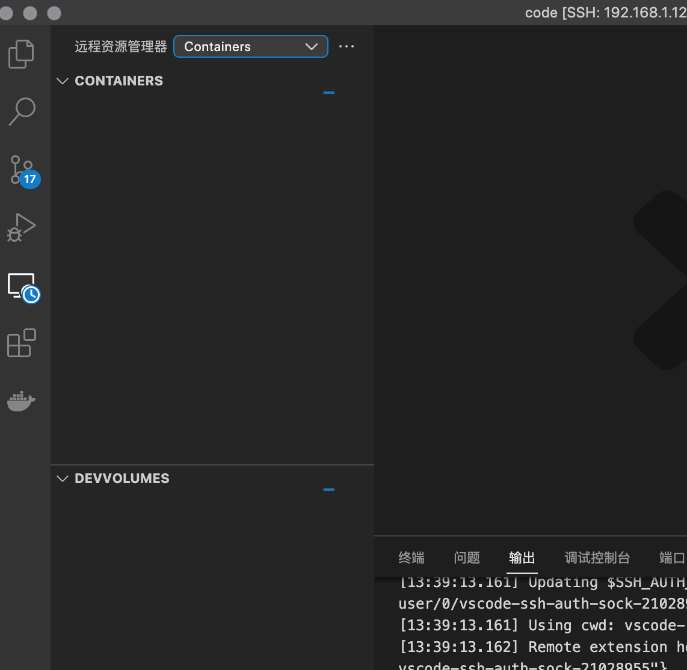Image resolution: width=687 pixels, height=670 pixels.
Task: Click the window zoom traffic light button
Action: pyautogui.click(x=54, y=13)
